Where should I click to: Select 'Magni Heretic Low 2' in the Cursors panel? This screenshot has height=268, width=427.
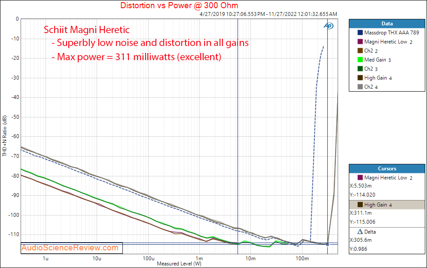click(385, 178)
